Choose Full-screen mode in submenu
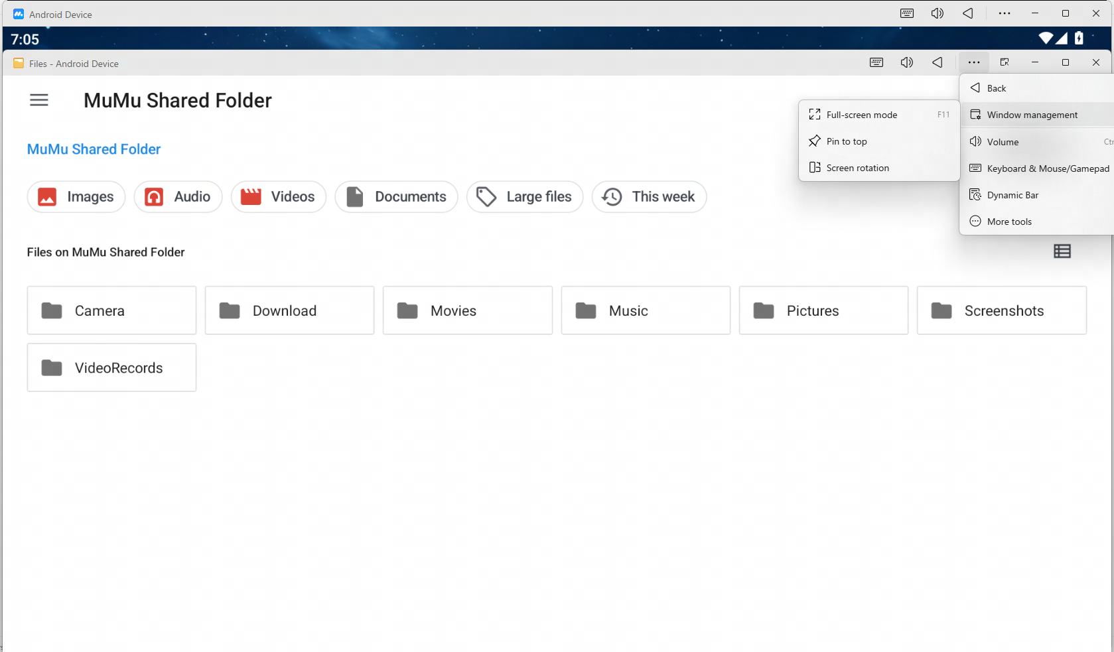Image resolution: width=1114 pixels, height=652 pixels. pyautogui.click(x=879, y=115)
